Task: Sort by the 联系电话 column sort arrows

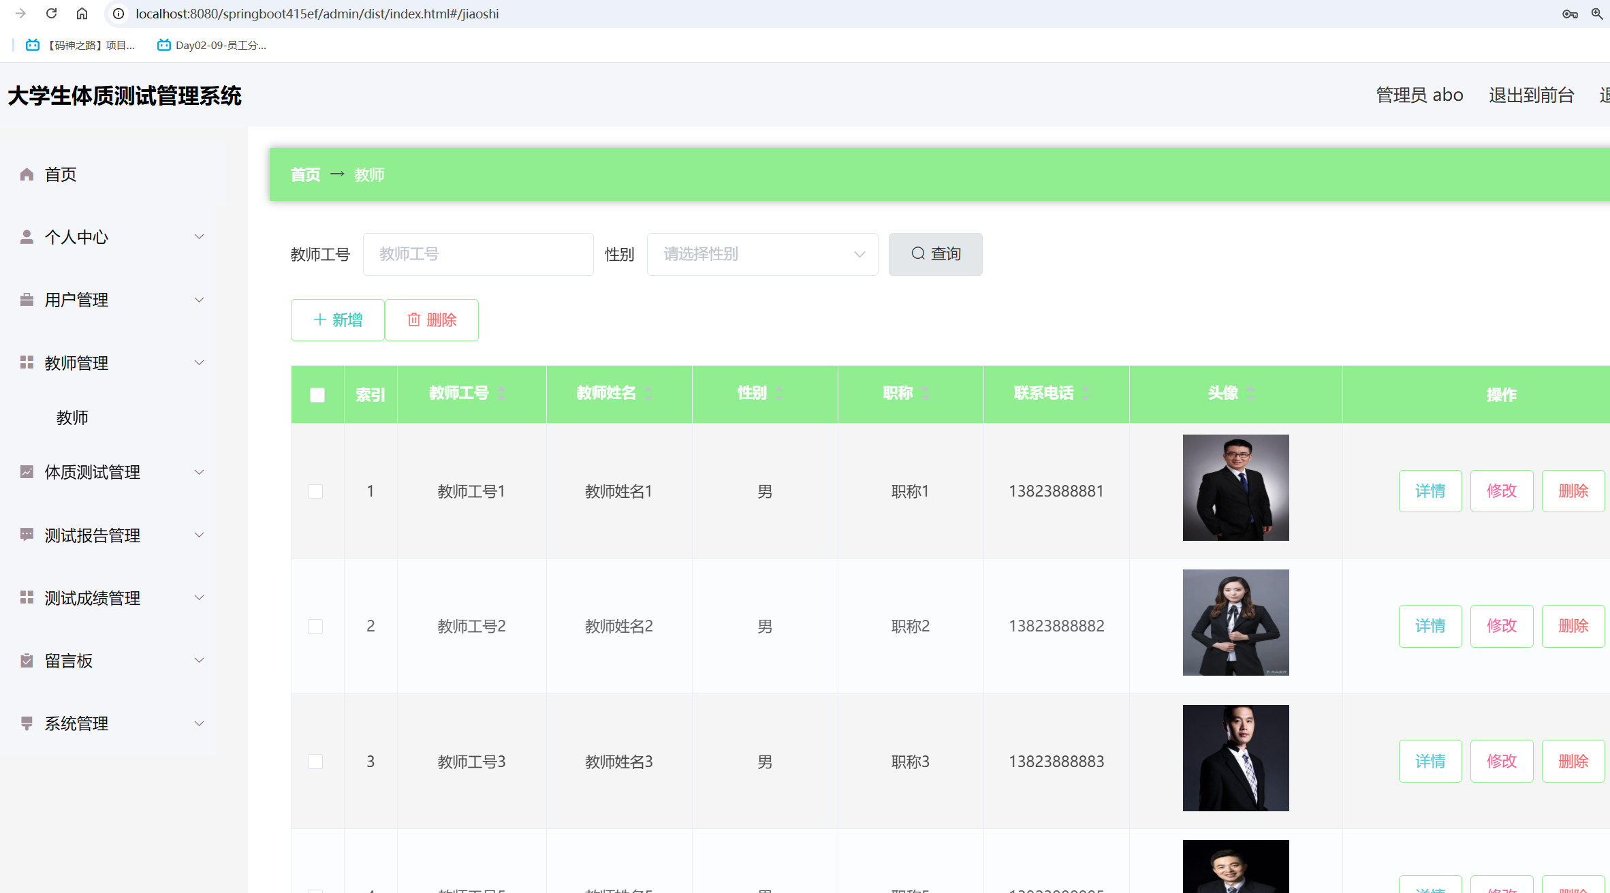Action: pos(1086,393)
